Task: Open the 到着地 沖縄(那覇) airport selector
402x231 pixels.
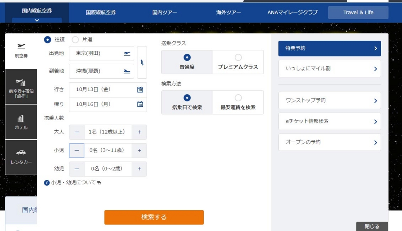Action: click(101, 71)
